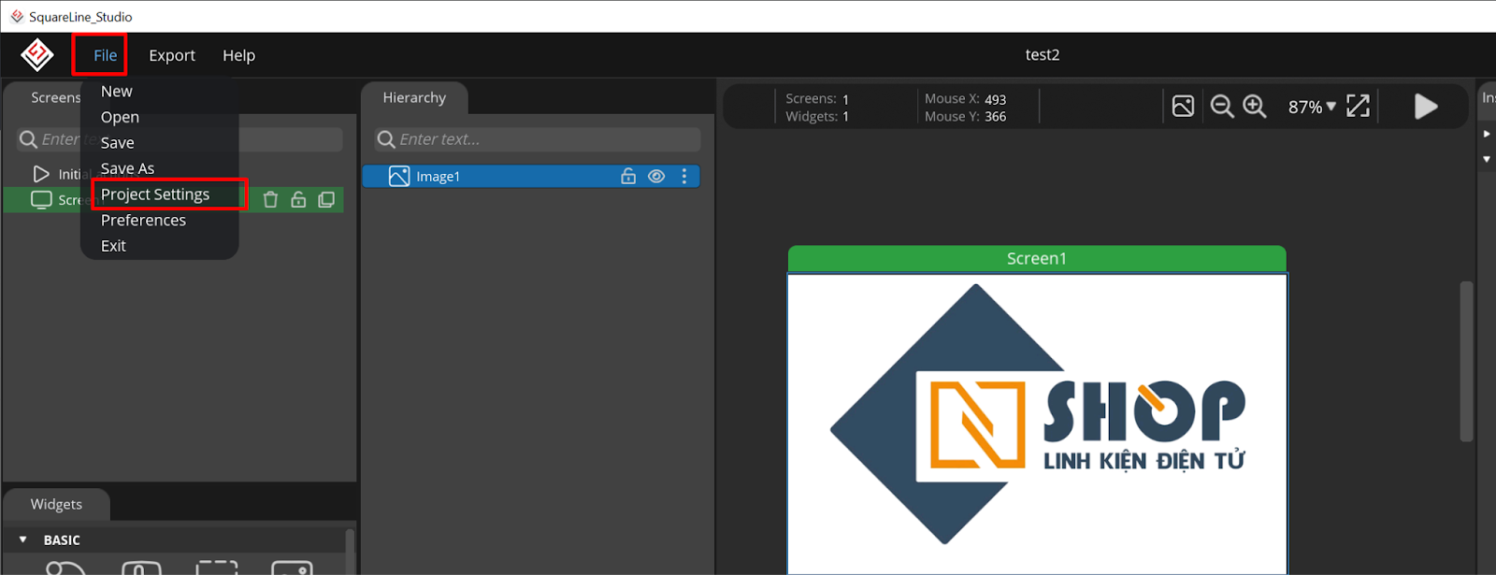This screenshot has height=575, width=1496.
Task: Click the fit-to-screen expand icon
Action: tap(1358, 106)
